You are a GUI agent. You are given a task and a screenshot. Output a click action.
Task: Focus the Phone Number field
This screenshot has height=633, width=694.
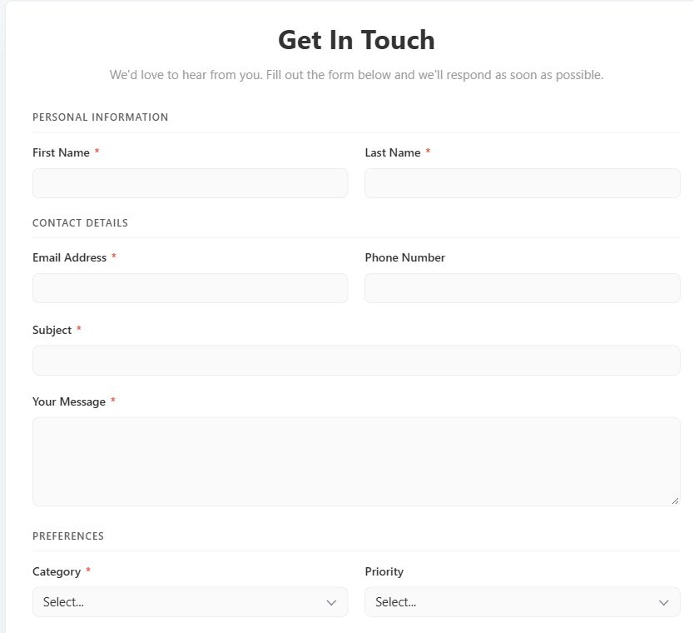(x=523, y=288)
